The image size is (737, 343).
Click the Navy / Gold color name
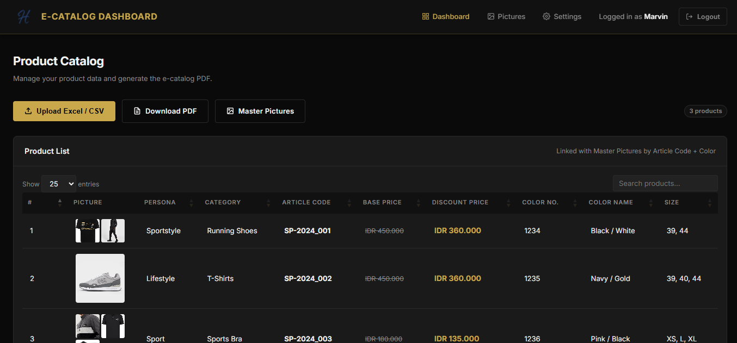point(611,278)
